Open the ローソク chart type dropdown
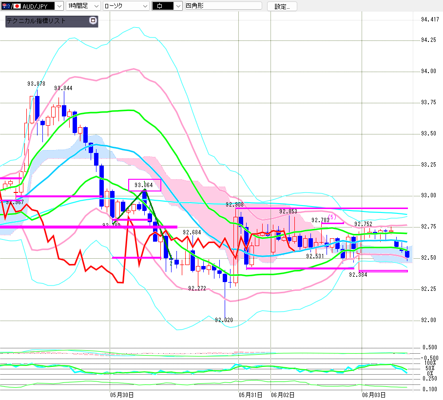This screenshot has width=443, height=400. click(126, 6)
